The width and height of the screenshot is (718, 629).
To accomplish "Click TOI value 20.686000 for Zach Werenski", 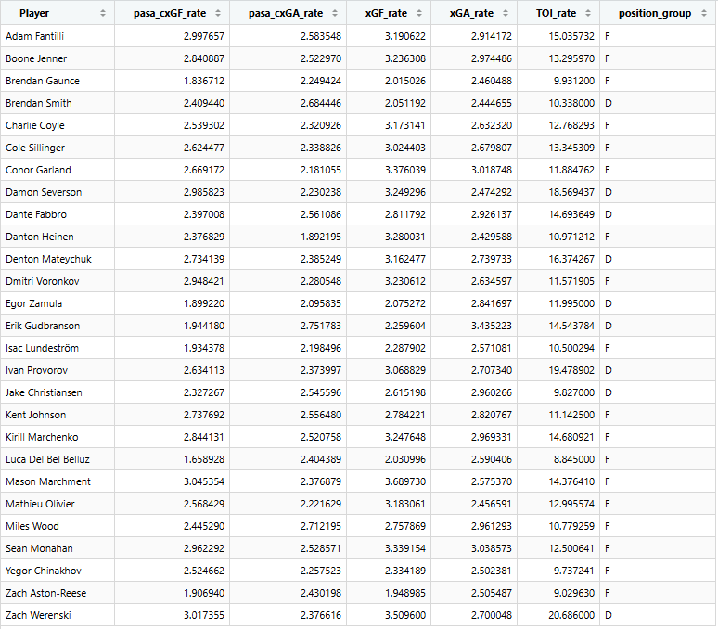I will point(571,615).
